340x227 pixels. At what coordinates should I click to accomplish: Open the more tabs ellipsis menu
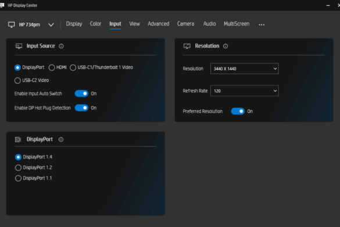click(262, 24)
